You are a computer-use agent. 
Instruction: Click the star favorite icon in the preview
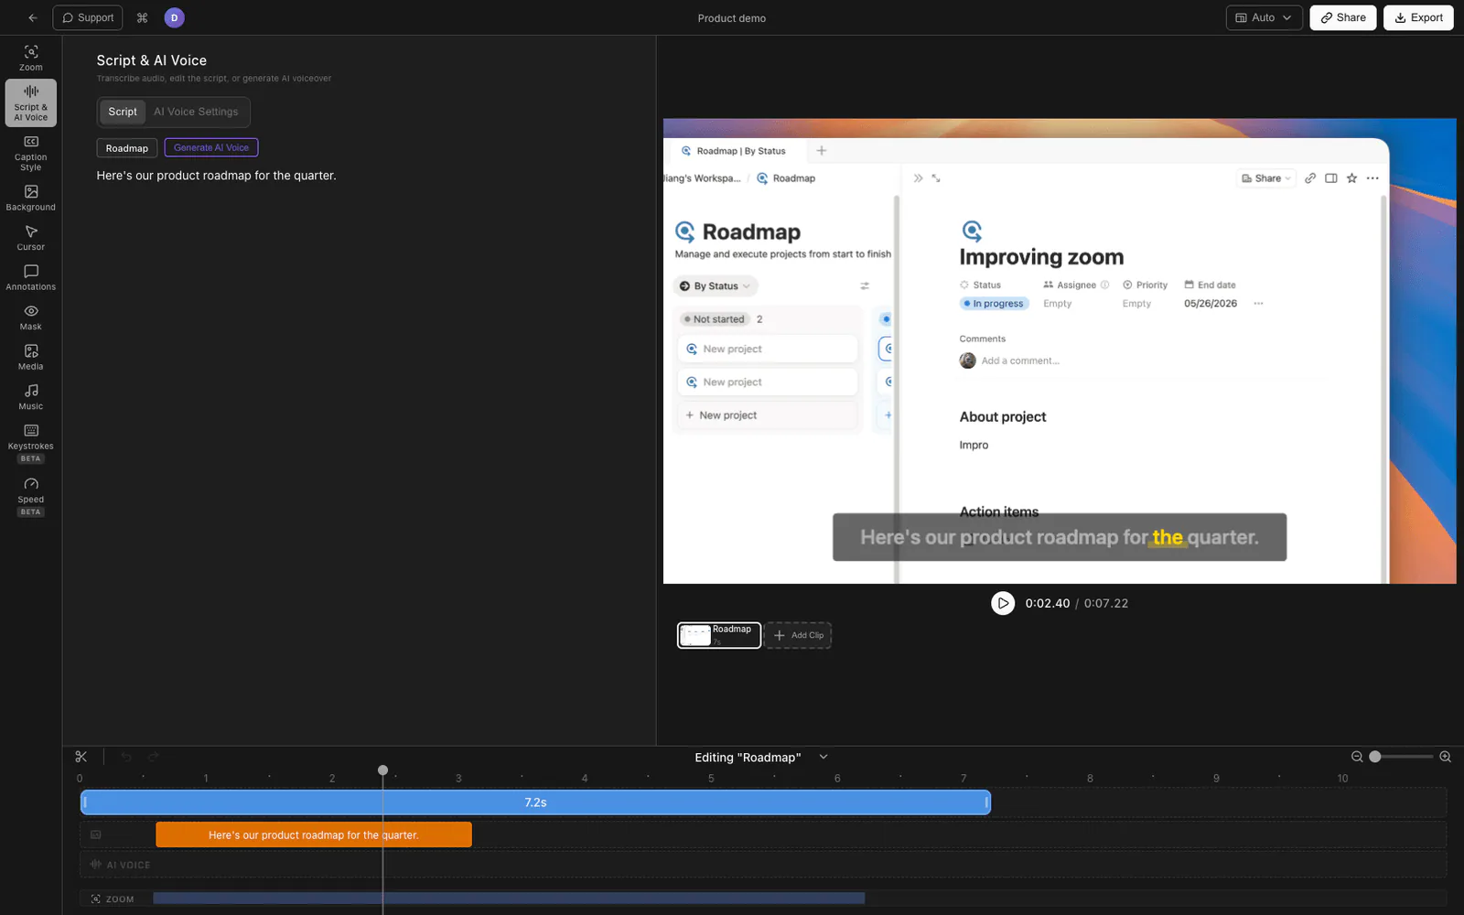pos(1351,178)
